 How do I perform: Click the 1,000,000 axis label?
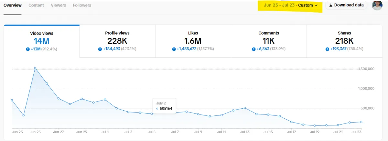(x=367, y=89)
